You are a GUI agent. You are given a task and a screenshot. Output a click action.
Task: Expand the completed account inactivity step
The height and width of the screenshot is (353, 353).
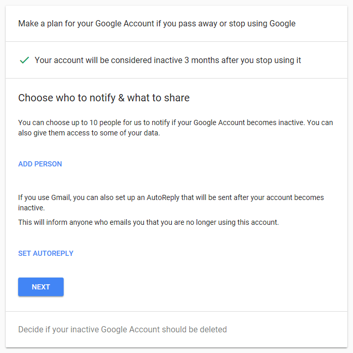(x=168, y=60)
